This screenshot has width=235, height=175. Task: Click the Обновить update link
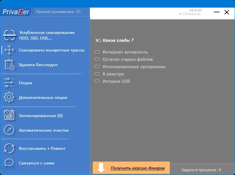(189, 14)
